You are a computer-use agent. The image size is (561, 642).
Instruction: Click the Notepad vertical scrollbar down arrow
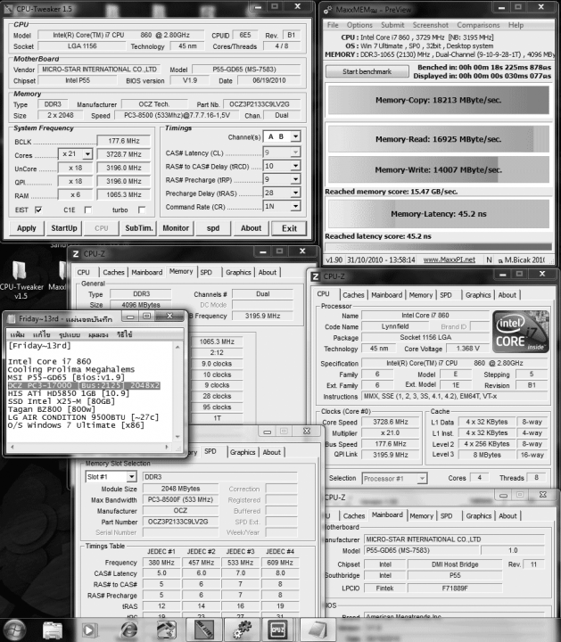point(177,437)
